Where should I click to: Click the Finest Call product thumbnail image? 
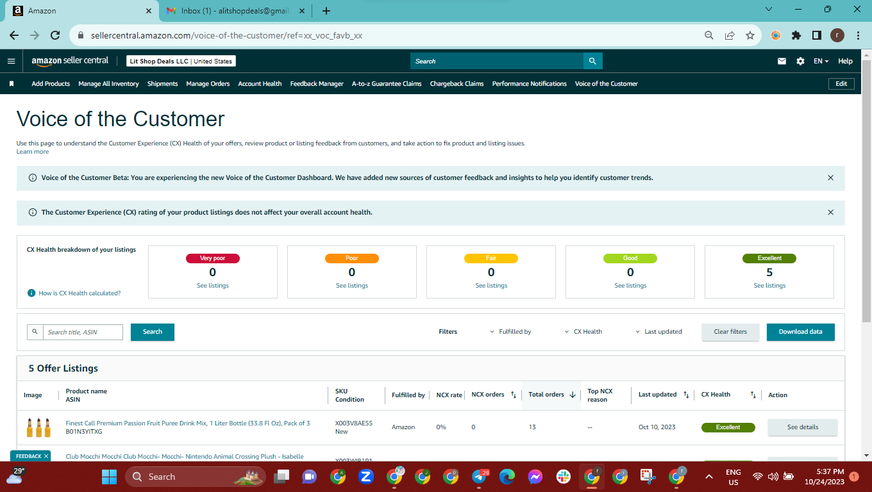[38, 427]
